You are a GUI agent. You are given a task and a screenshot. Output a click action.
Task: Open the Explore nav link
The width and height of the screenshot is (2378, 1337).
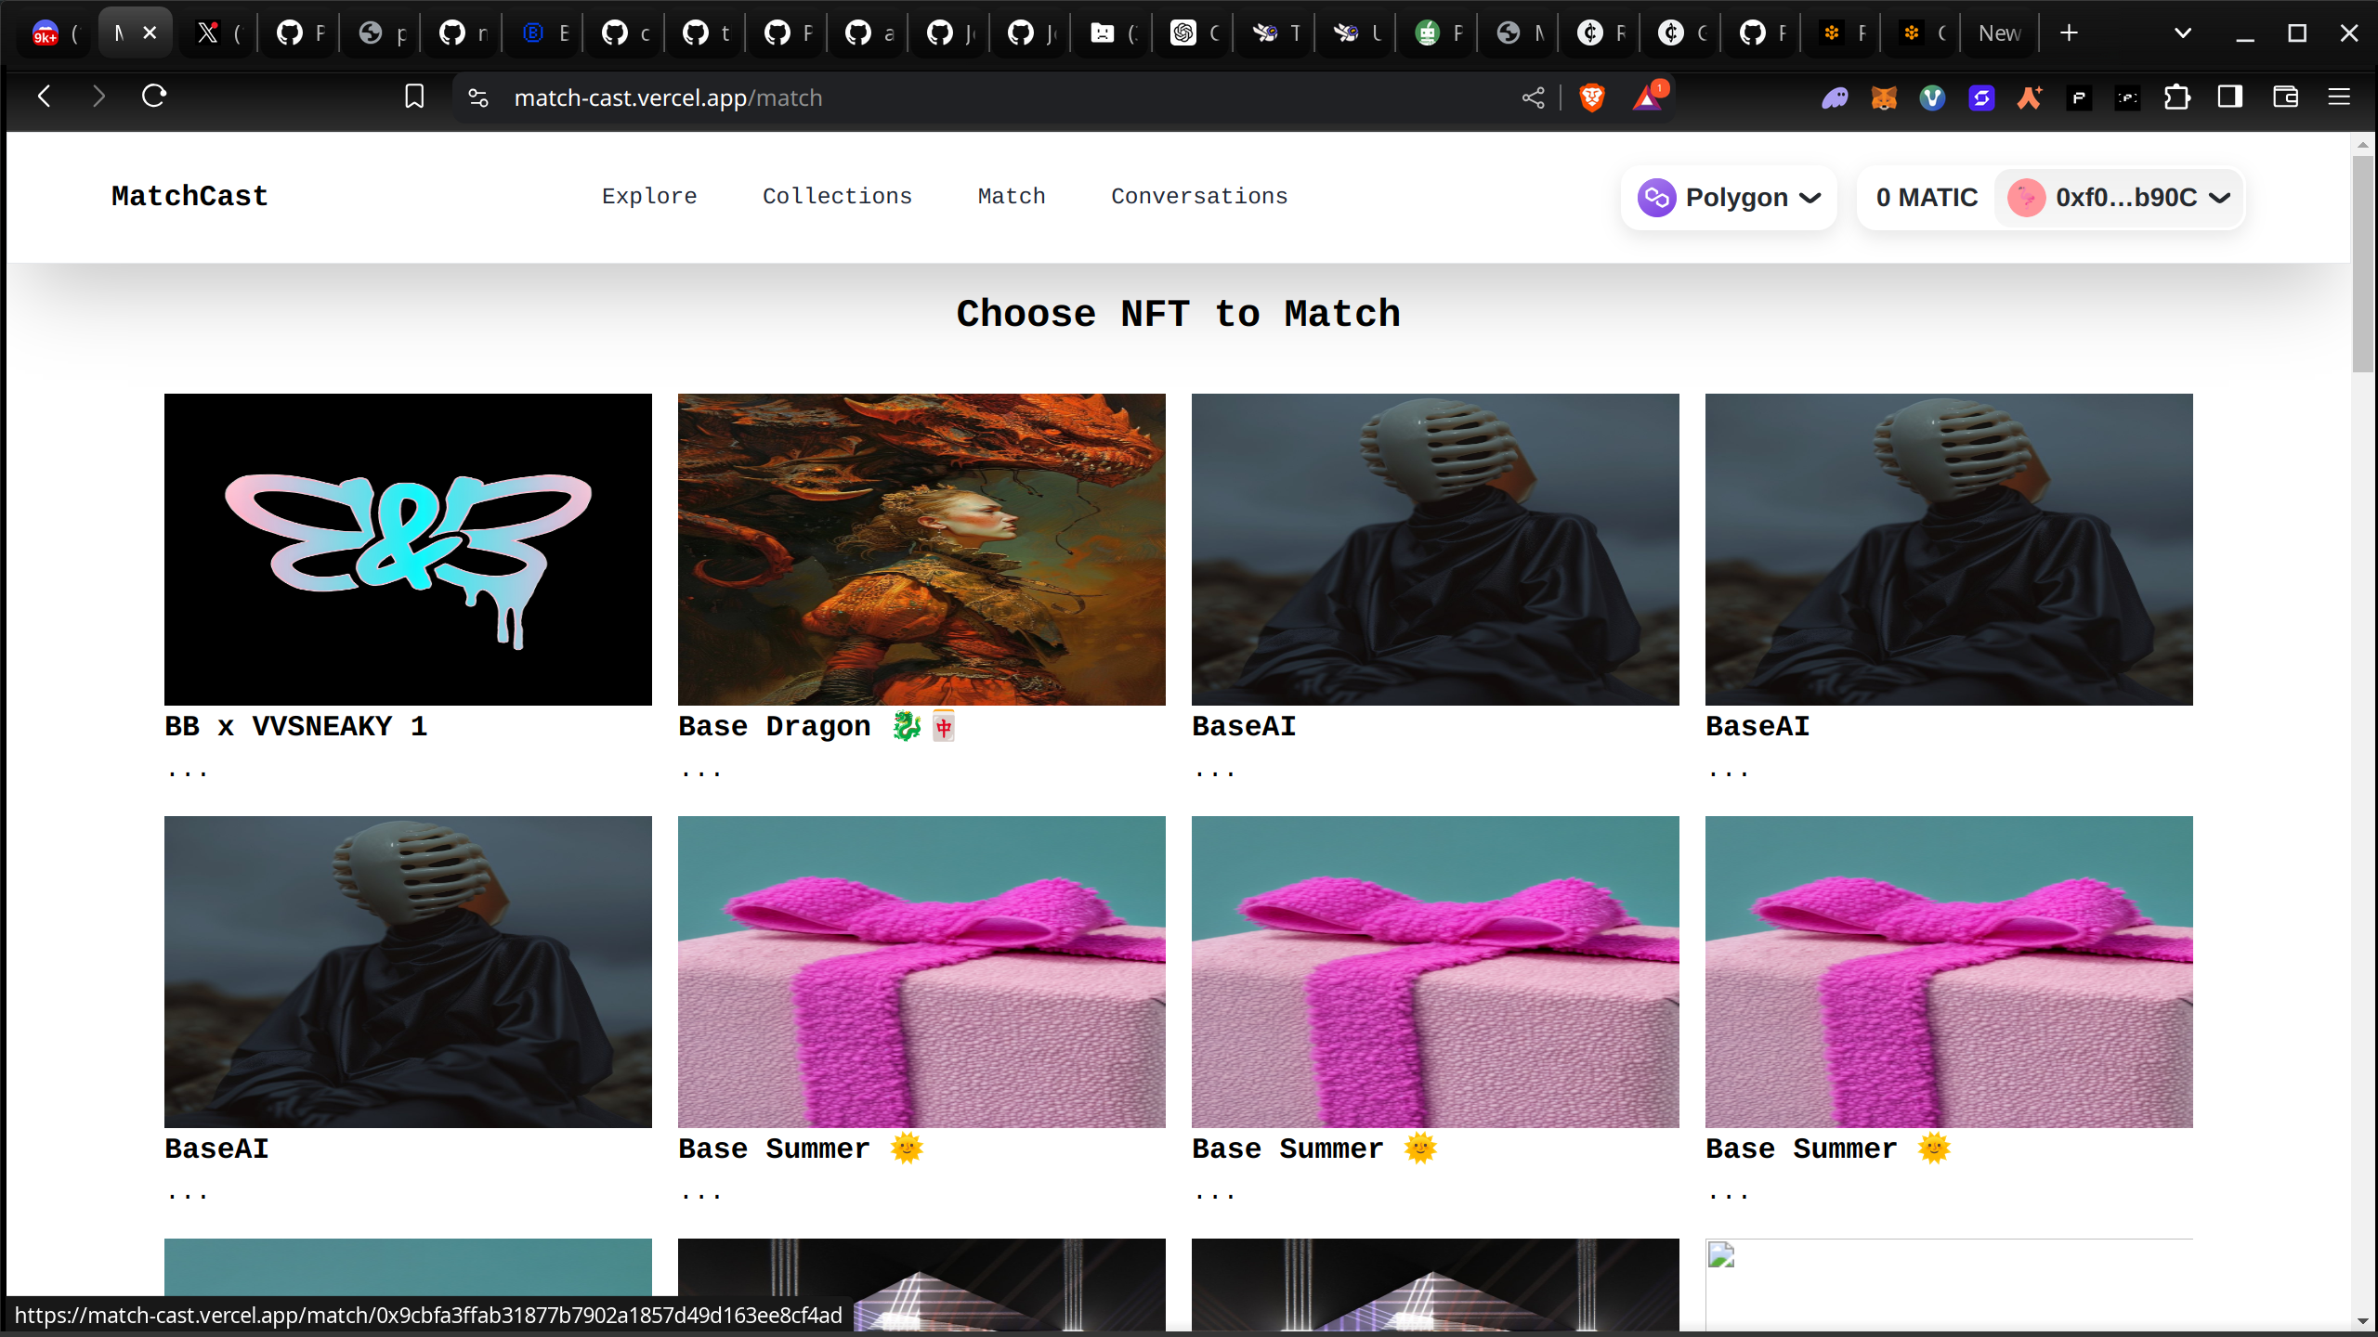click(x=649, y=196)
